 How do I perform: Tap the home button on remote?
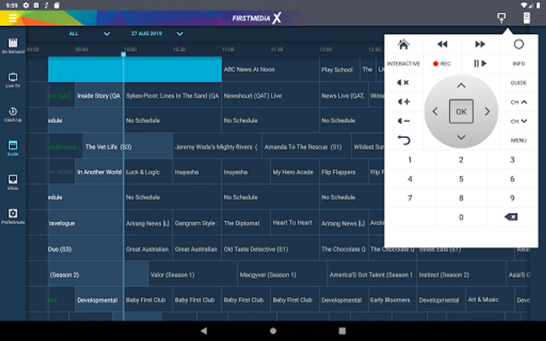(403, 44)
